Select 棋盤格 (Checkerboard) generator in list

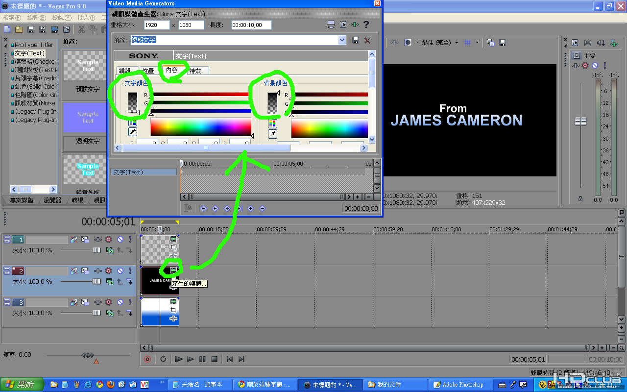pyautogui.click(x=35, y=62)
